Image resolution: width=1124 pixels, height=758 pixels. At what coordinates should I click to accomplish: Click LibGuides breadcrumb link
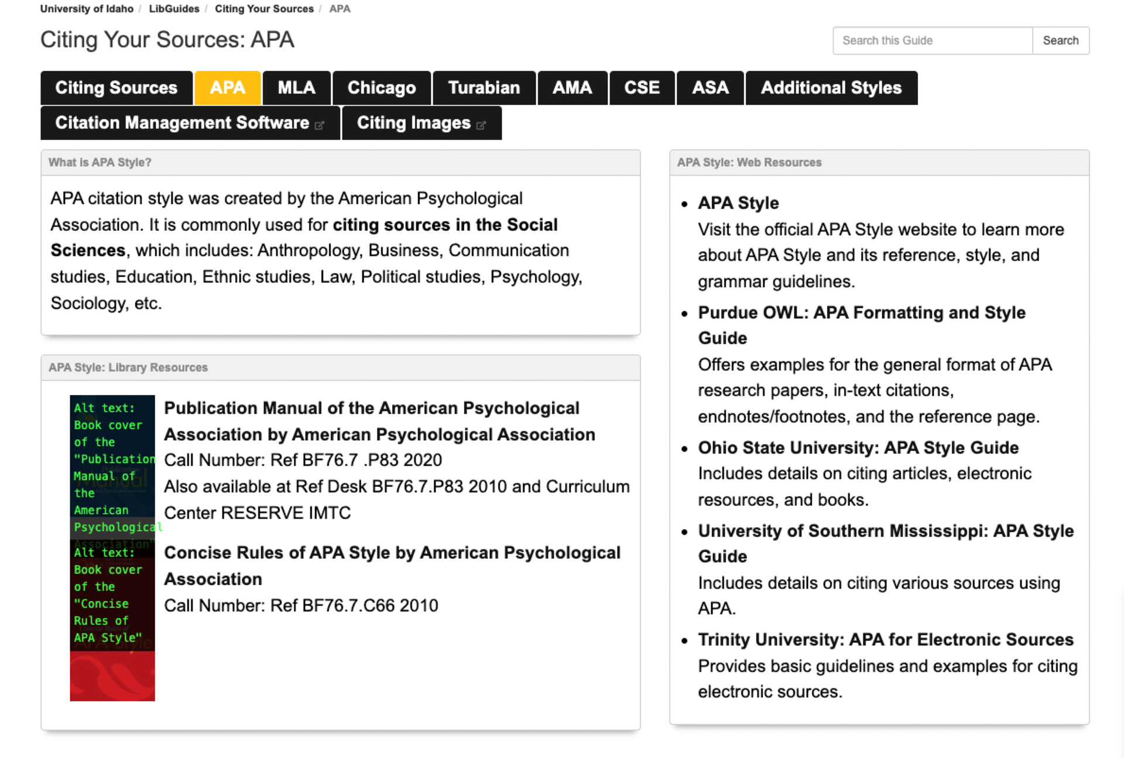[174, 9]
